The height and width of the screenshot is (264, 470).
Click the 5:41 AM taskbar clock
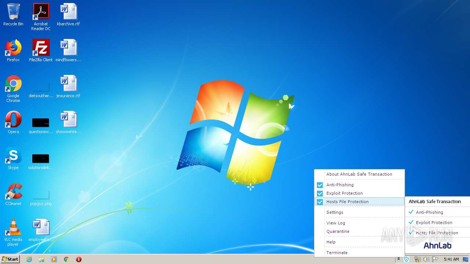451,259
